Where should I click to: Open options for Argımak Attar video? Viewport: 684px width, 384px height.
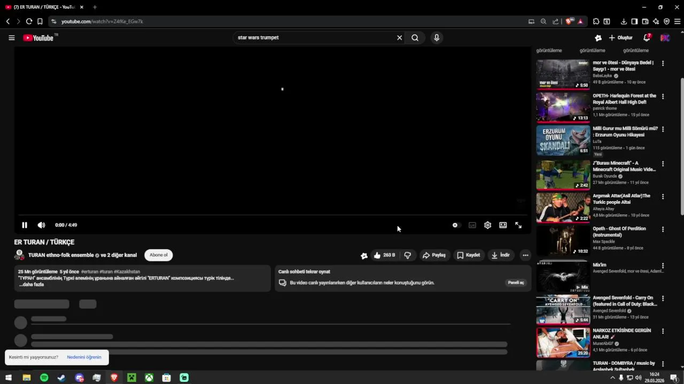(x=663, y=197)
